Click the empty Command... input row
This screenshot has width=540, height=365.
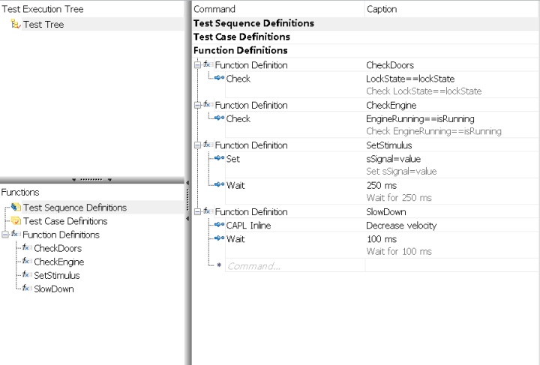295,265
